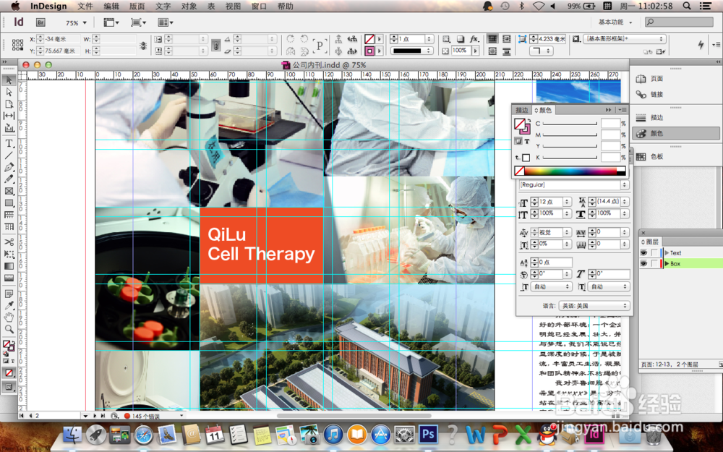Image resolution: width=723 pixels, height=452 pixels.
Task: Expand the Box layer triangle
Action: (x=667, y=264)
